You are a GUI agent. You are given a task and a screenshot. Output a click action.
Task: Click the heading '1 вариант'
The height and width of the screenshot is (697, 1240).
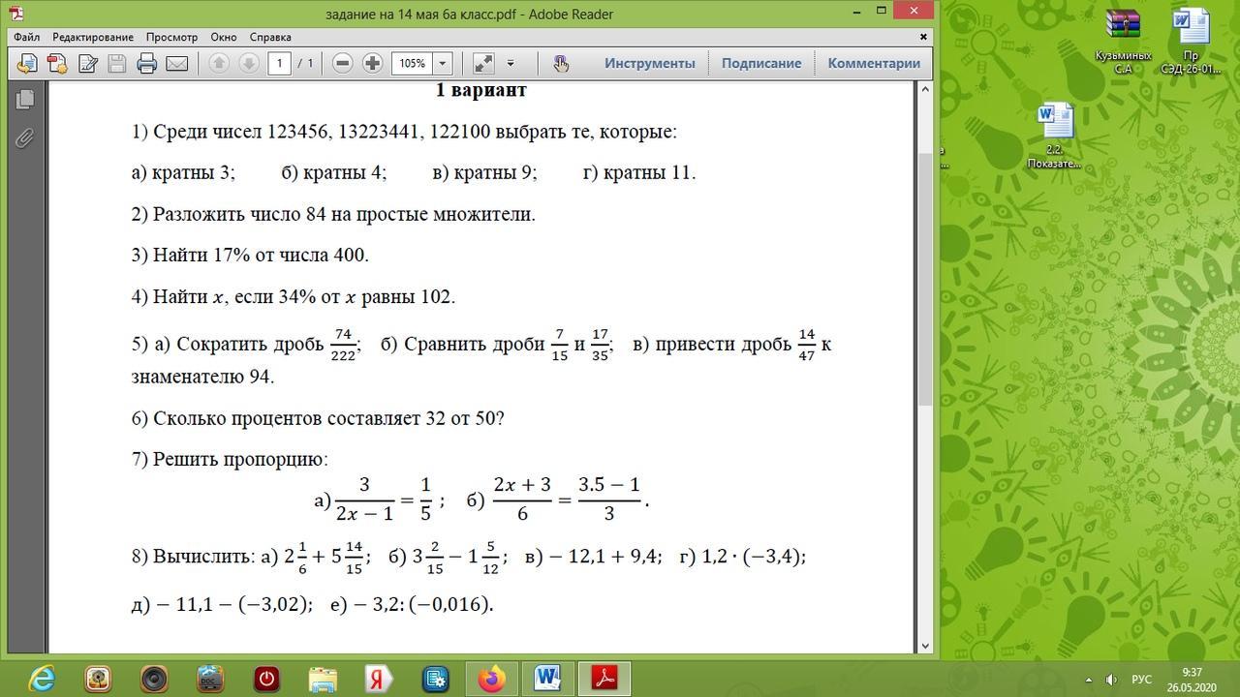pyautogui.click(x=481, y=90)
